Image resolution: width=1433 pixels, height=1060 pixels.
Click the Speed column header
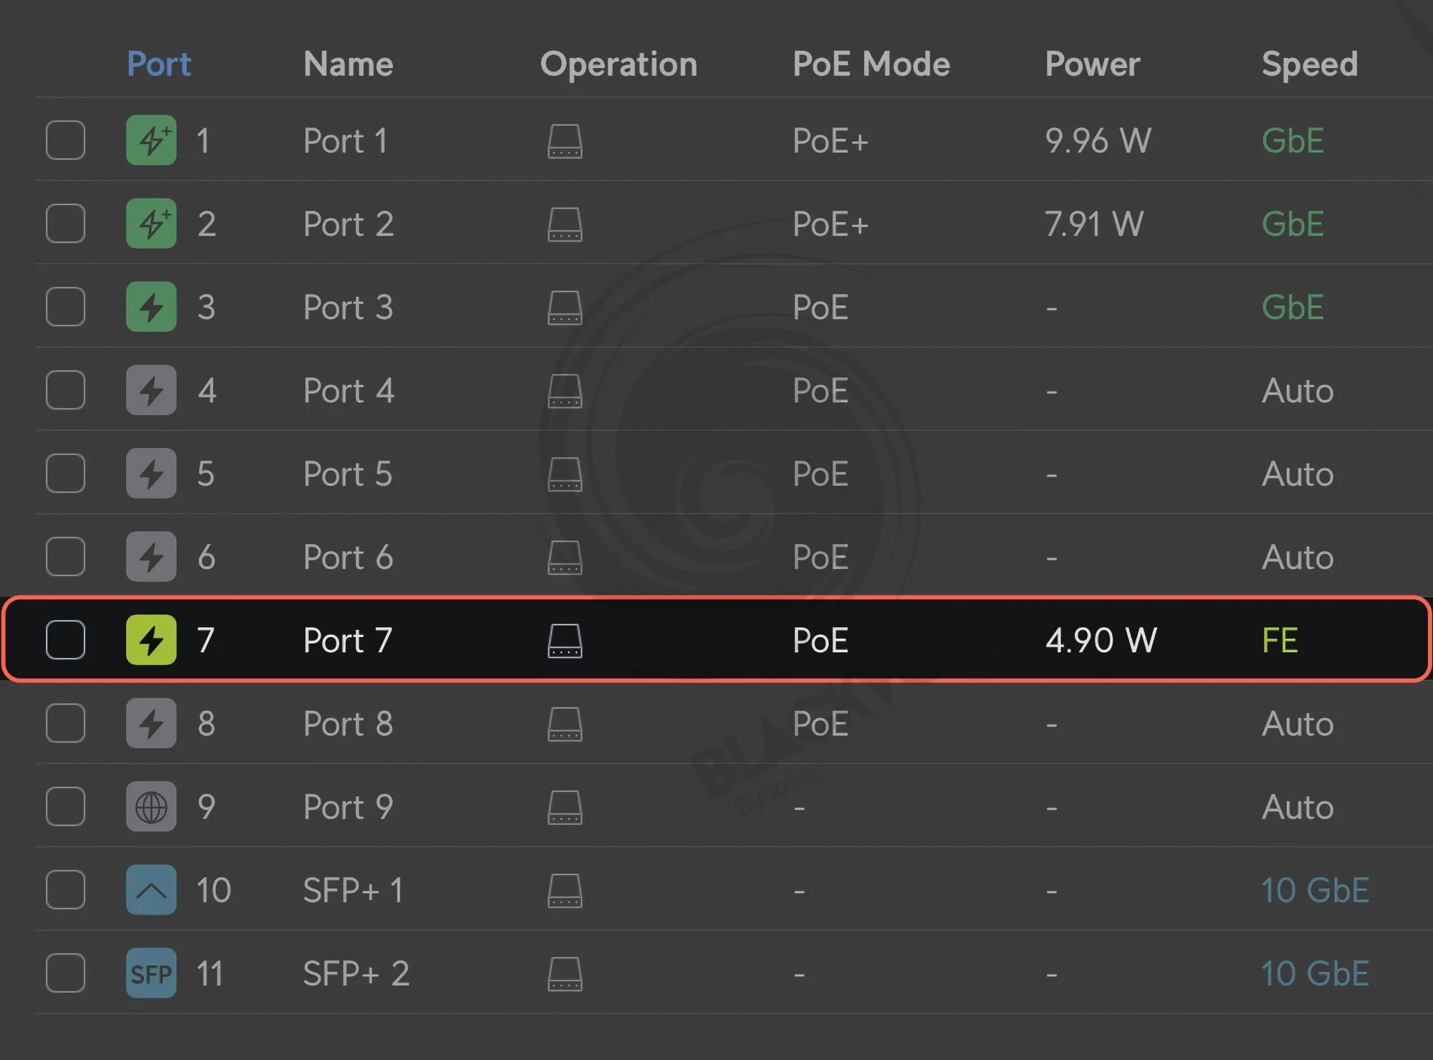coord(1309,65)
